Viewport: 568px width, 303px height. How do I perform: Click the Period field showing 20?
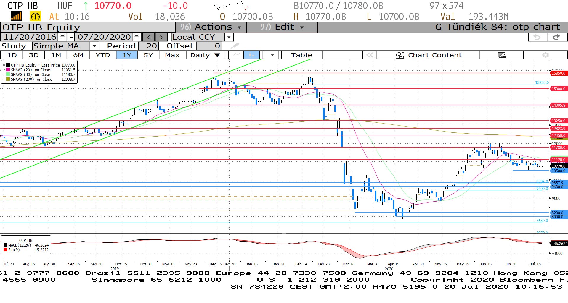tap(149, 46)
